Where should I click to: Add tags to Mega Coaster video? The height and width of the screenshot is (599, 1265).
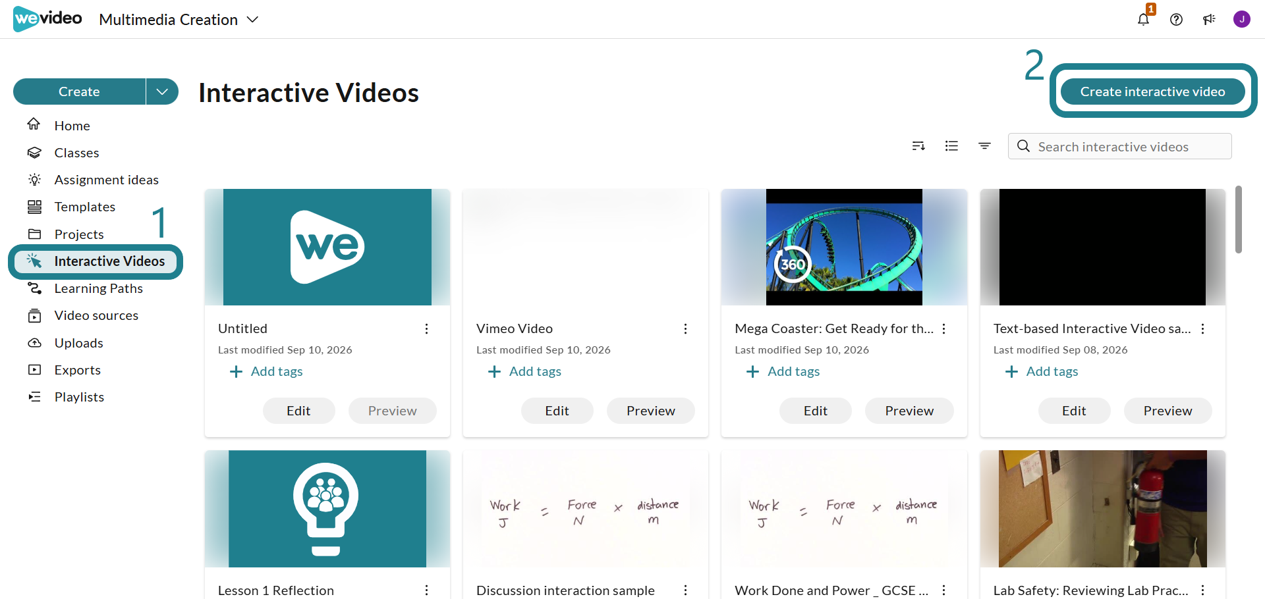pyautogui.click(x=783, y=371)
